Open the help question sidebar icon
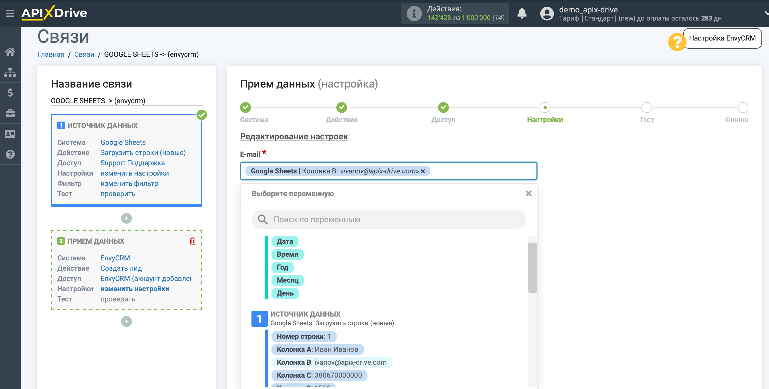The width and height of the screenshot is (769, 389). click(10, 155)
